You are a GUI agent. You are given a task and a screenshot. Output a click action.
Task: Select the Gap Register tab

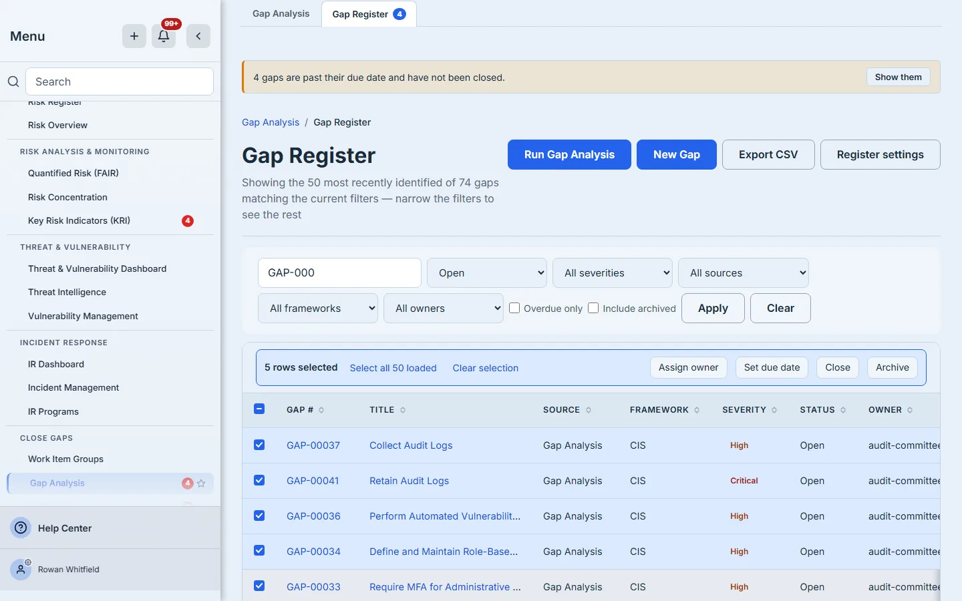(369, 14)
